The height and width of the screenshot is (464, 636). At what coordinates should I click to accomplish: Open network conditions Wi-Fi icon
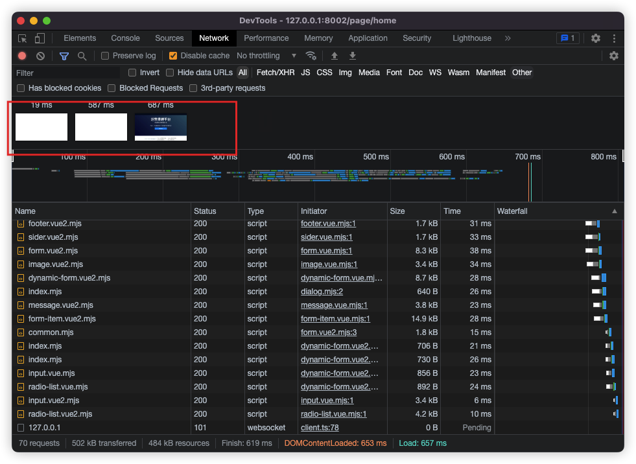click(x=311, y=56)
